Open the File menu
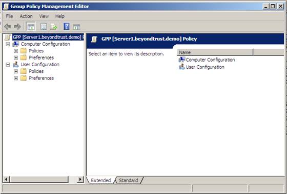The width and height of the screenshot is (287, 194). pyautogui.click(x=9, y=16)
